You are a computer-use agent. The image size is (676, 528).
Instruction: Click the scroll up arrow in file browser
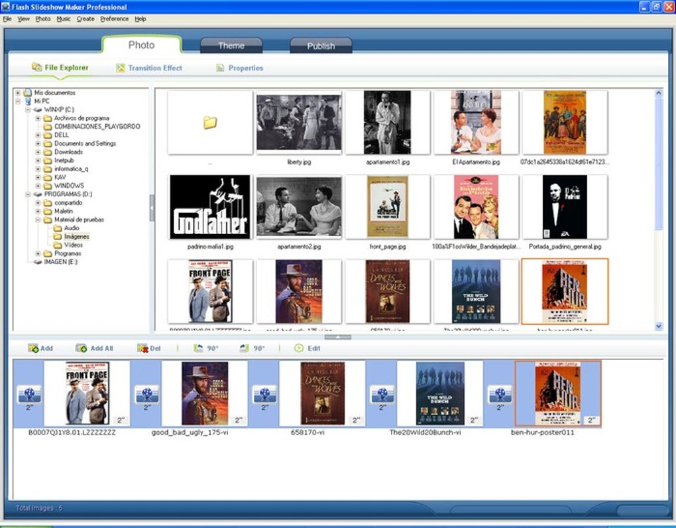tap(658, 93)
